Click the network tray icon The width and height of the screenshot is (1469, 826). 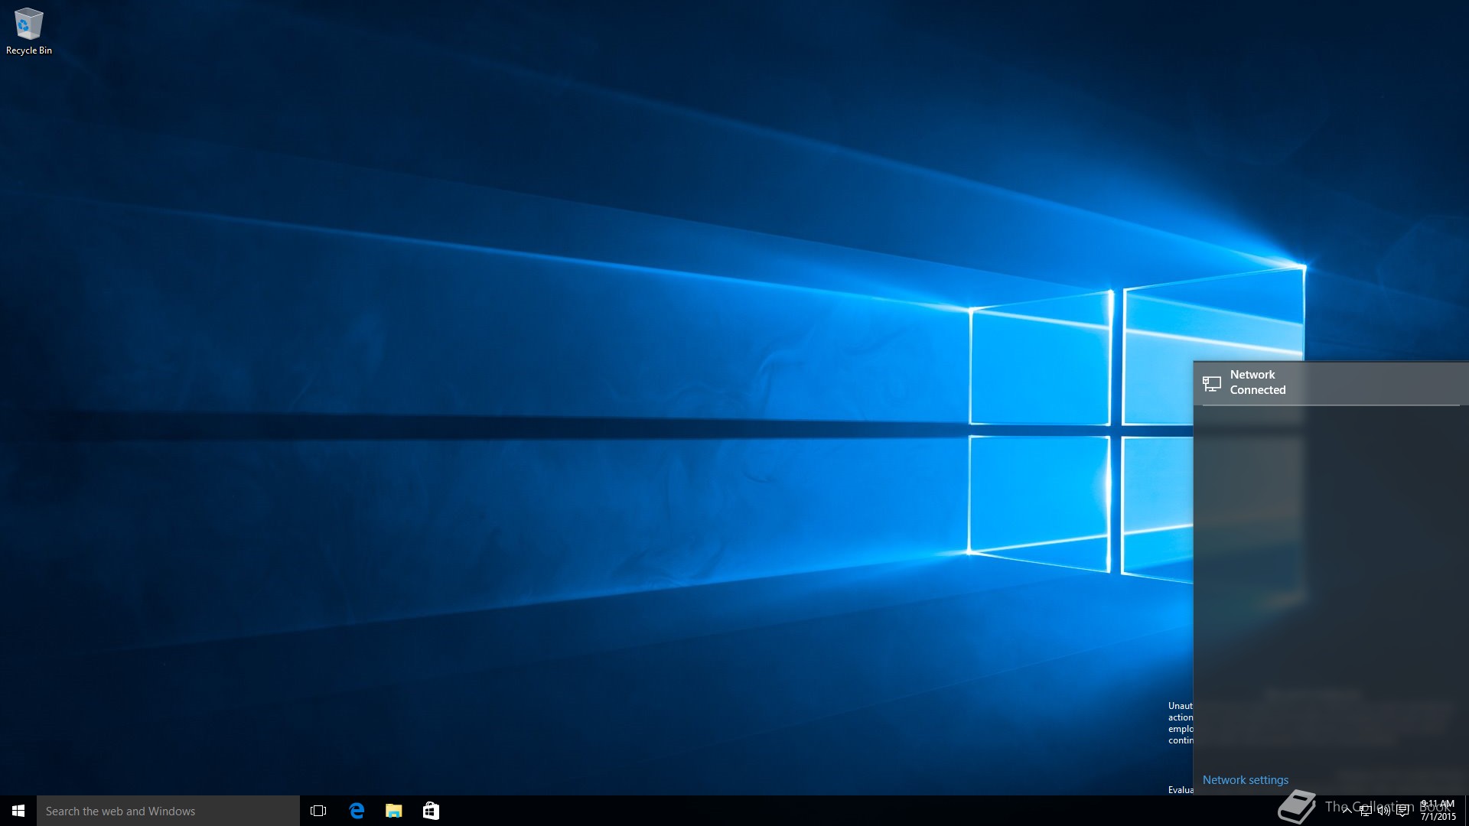point(1365,811)
